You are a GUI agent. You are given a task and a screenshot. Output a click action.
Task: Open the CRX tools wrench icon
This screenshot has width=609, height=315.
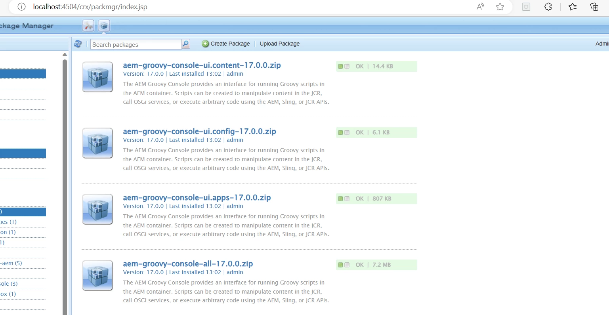click(x=88, y=26)
